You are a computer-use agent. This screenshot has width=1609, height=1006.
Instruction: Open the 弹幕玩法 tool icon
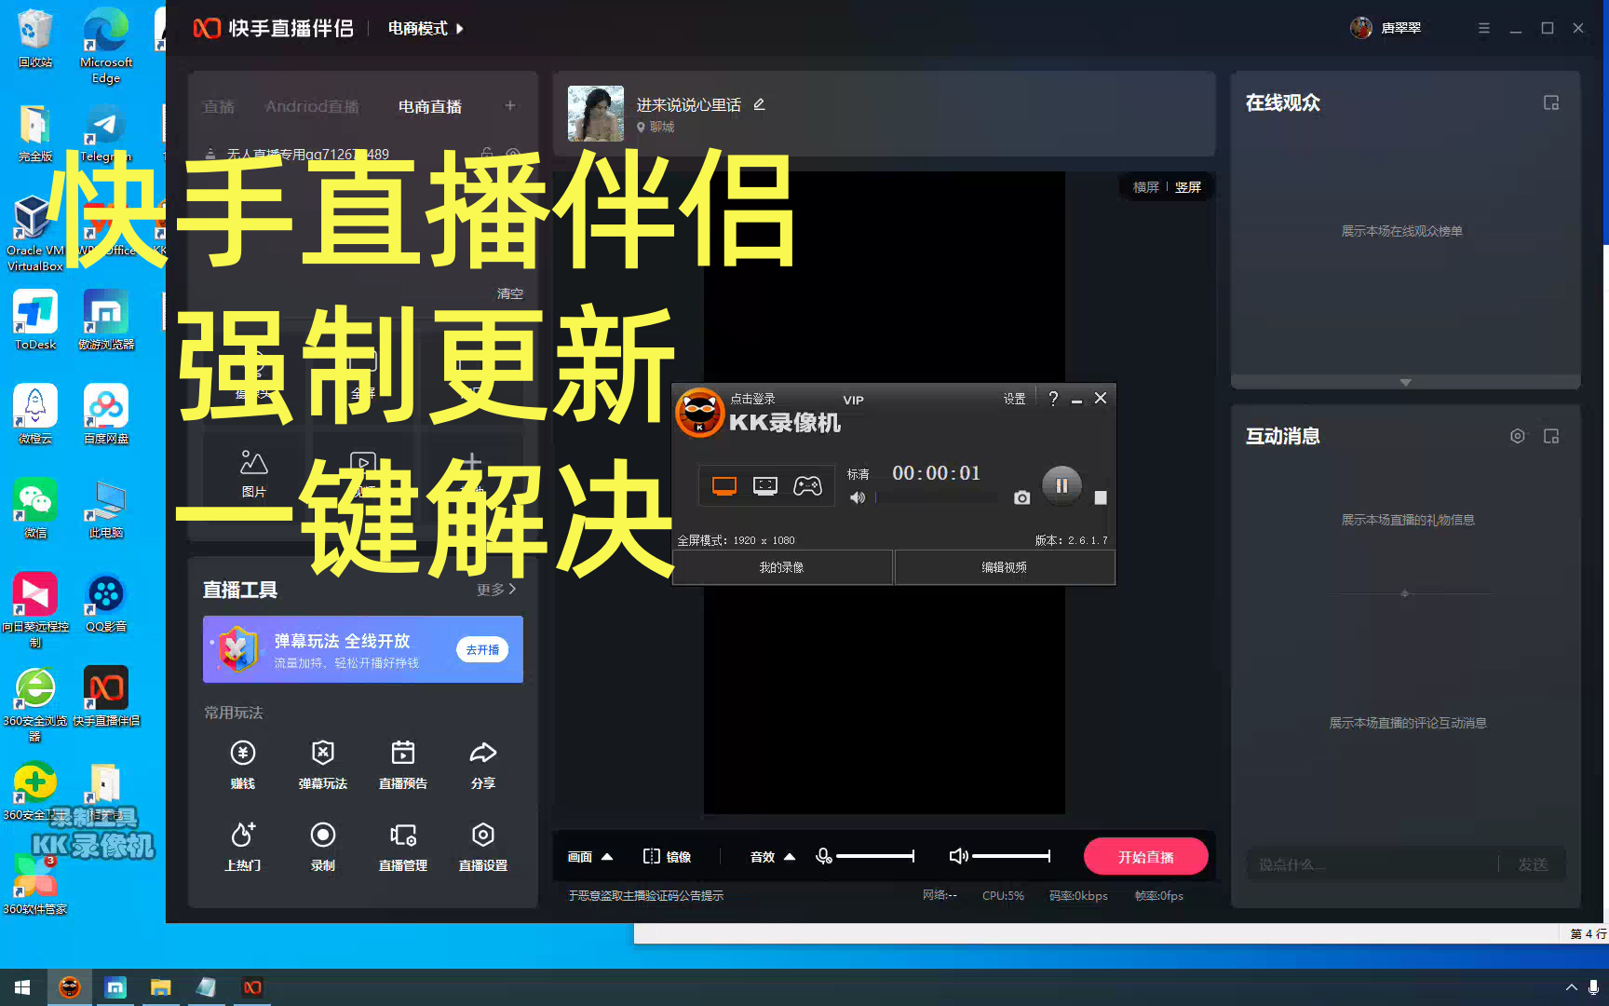coord(322,754)
